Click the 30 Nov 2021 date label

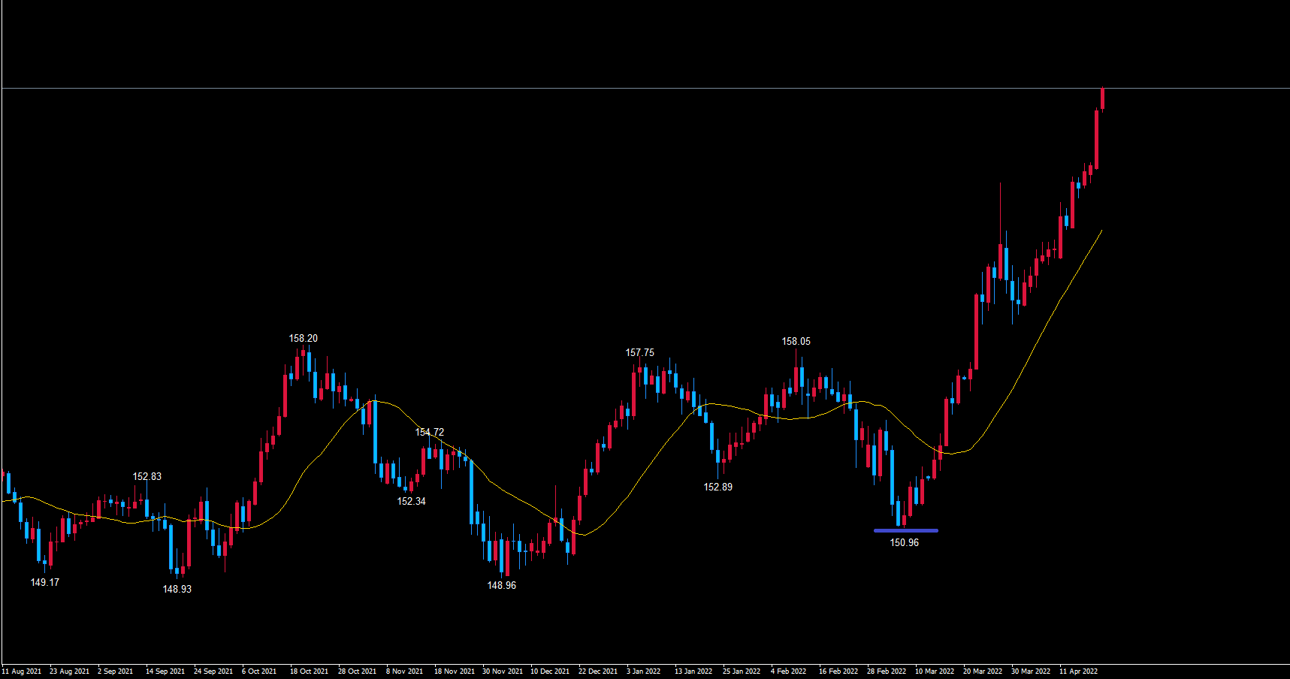pos(502,671)
